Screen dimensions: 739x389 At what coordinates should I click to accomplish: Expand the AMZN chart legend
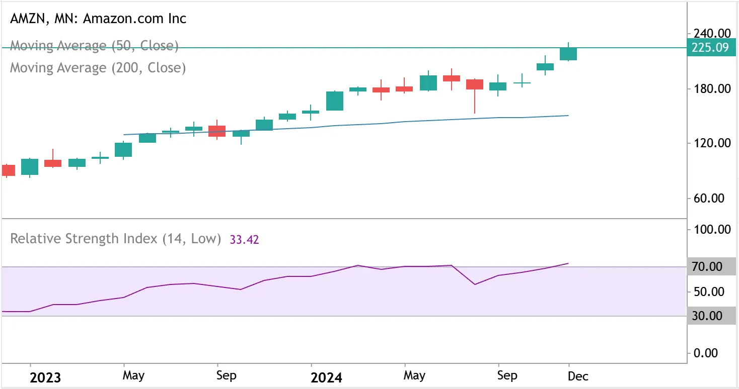[98, 19]
